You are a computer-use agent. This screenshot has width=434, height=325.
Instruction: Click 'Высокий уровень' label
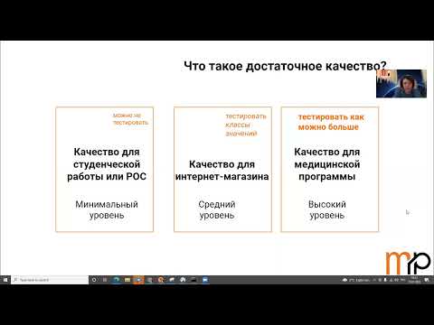(x=327, y=209)
